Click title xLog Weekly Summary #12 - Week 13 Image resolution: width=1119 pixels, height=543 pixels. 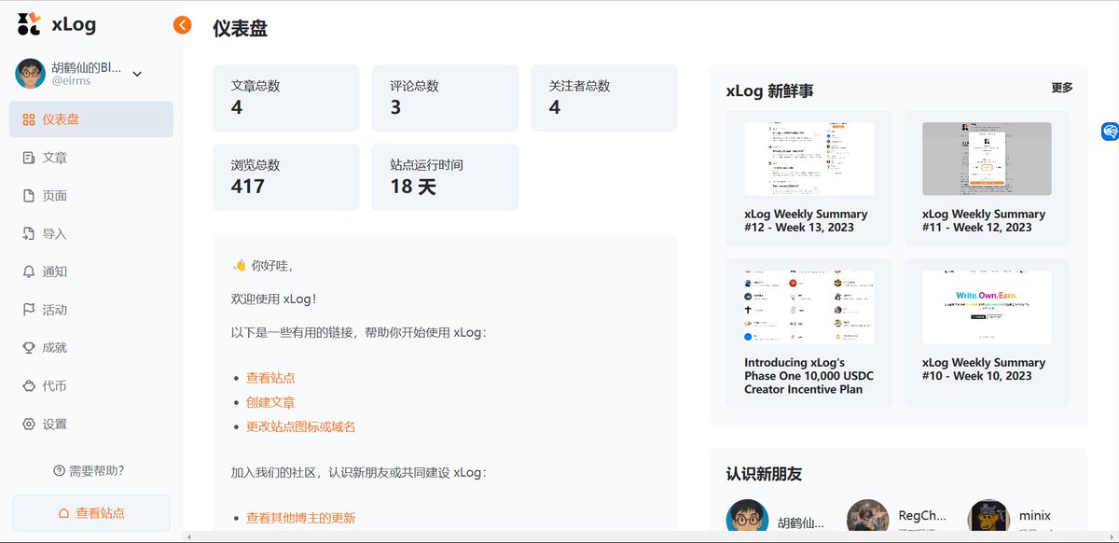pos(806,221)
